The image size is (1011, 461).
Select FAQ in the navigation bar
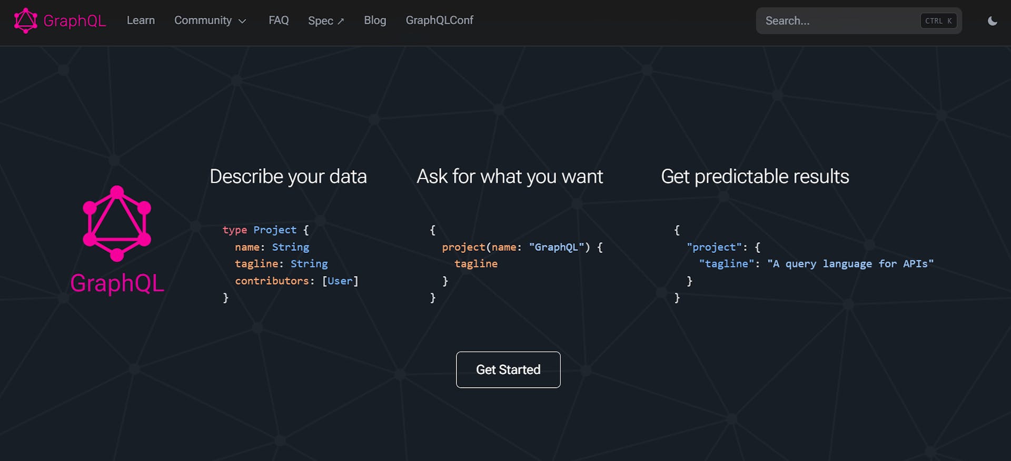point(279,21)
